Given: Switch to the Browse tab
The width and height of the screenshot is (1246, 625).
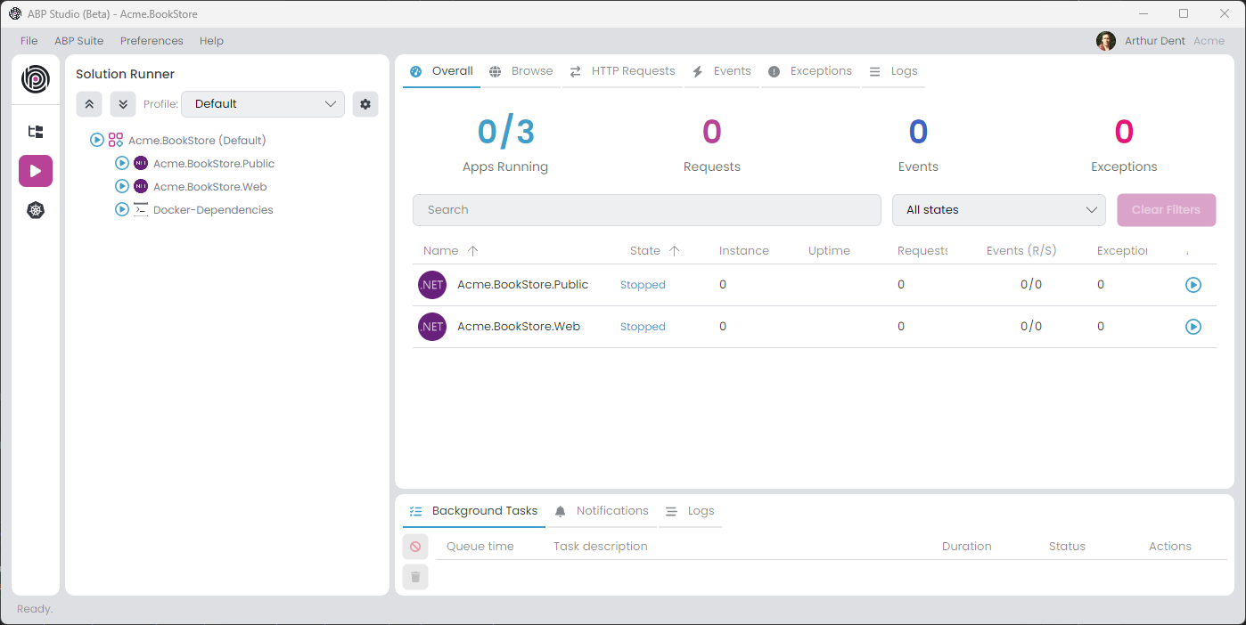Looking at the screenshot, I should [x=521, y=71].
